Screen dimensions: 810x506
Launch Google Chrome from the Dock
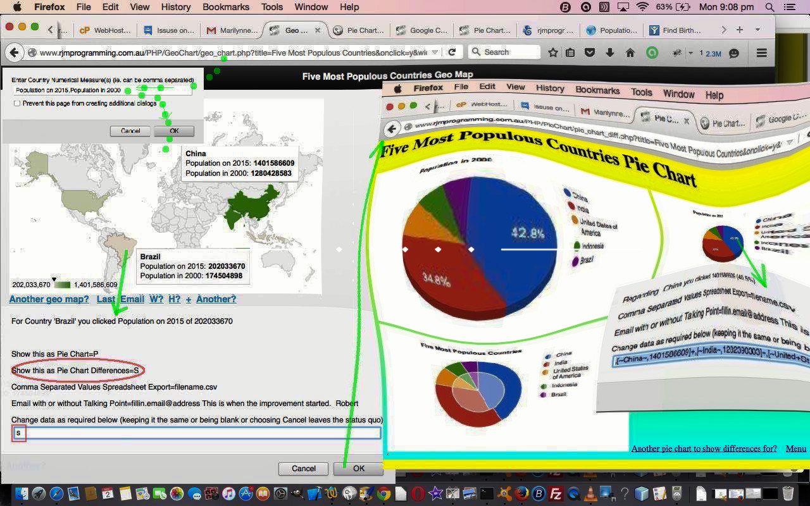pos(383,493)
